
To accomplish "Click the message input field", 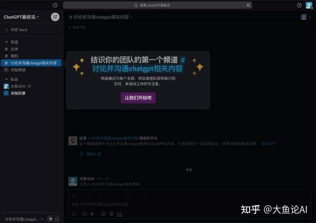I will point(189,204).
